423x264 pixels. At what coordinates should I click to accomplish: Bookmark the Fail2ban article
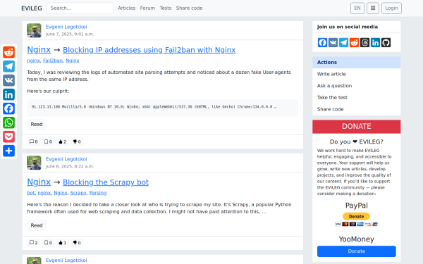(x=48, y=142)
